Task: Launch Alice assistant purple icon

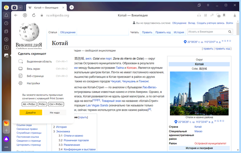Action: point(6,139)
